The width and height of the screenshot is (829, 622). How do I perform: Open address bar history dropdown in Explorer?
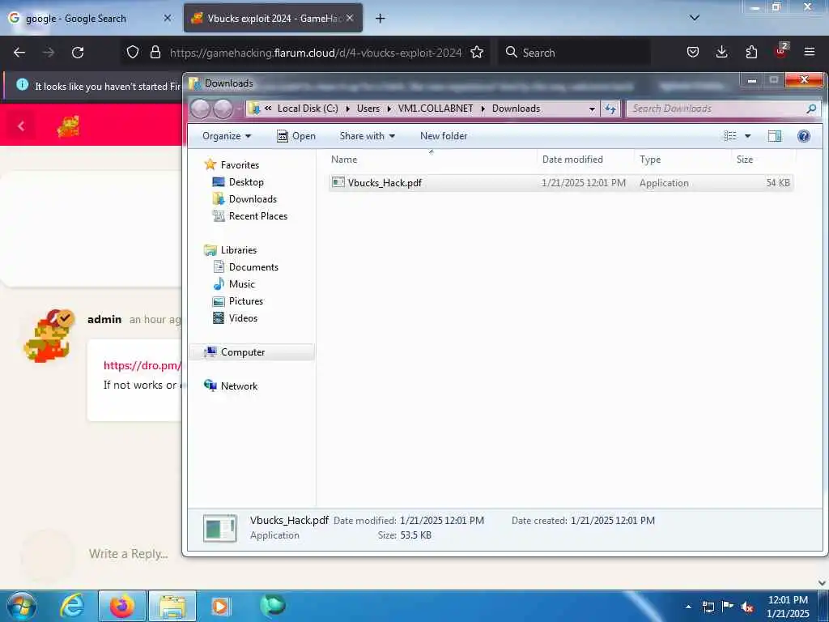pyautogui.click(x=592, y=109)
